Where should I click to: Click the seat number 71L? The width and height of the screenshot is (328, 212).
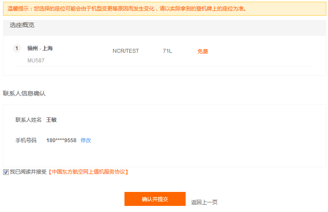[x=167, y=51]
